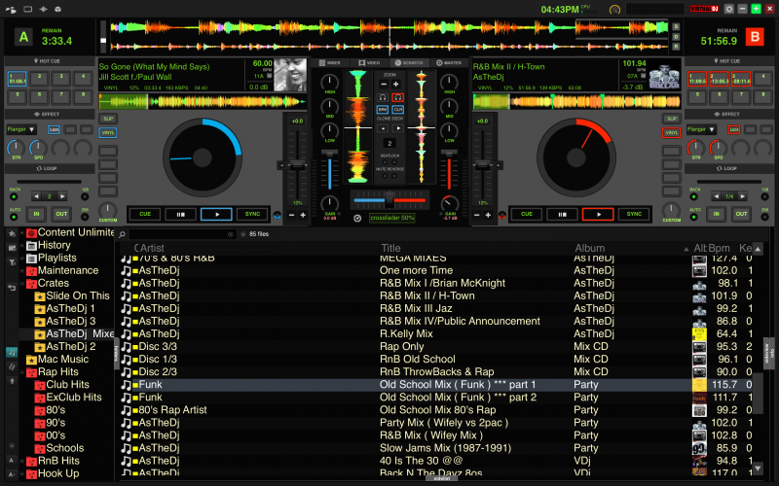Open the deck B Flanger effect dropdown
Screen dimensions: 779x486
[x=700, y=129]
